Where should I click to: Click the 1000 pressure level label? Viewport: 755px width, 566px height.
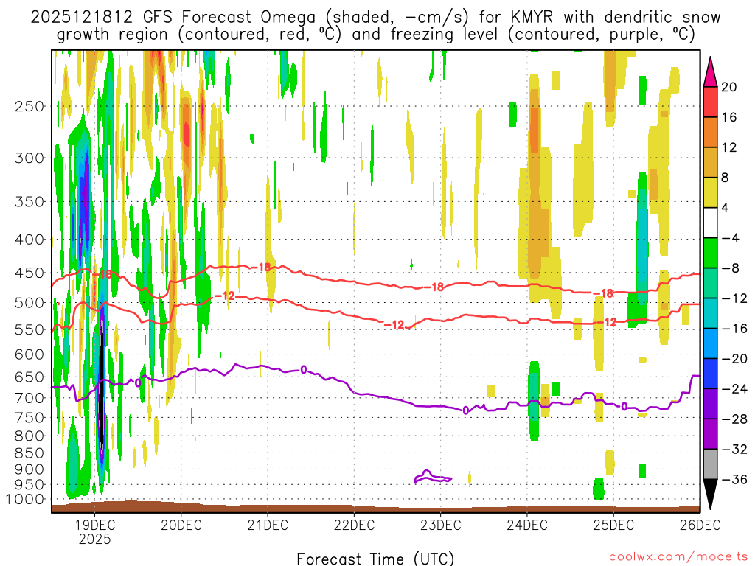(25, 499)
